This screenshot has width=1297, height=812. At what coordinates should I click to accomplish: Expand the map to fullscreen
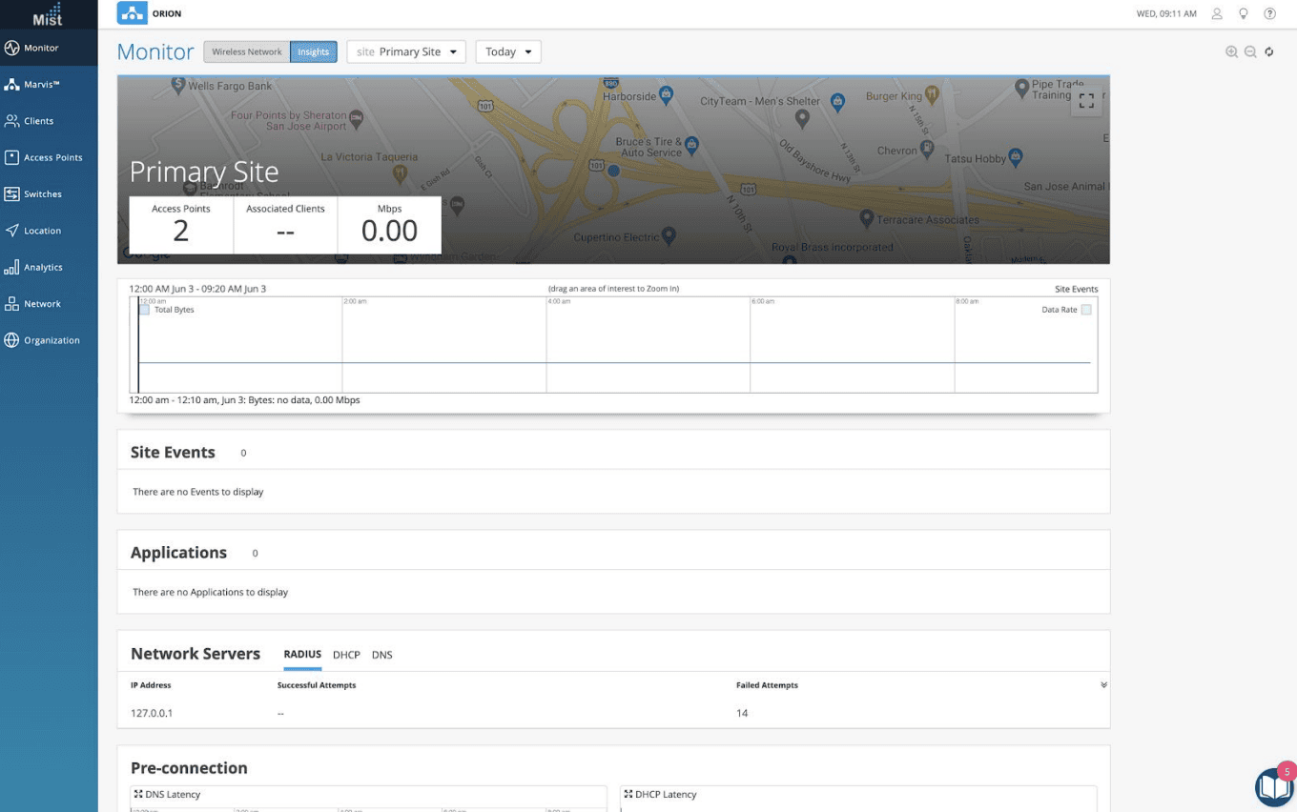coord(1086,100)
